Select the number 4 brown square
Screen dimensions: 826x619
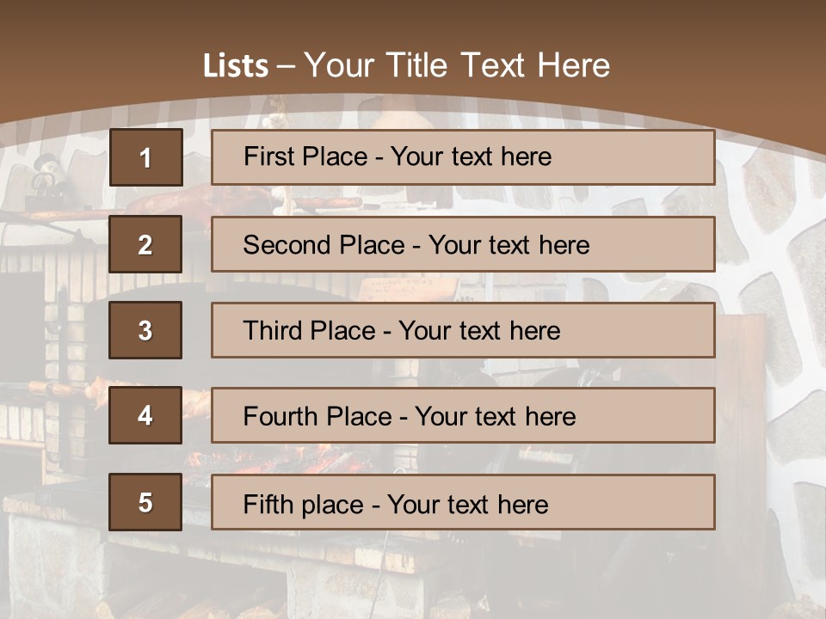click(x=145, y=415)
